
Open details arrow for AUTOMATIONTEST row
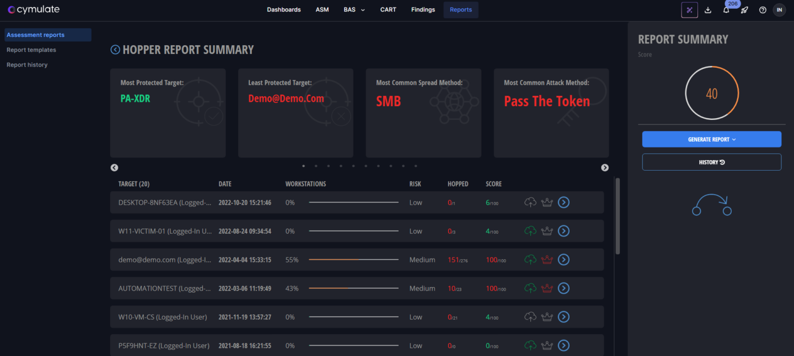564,288
